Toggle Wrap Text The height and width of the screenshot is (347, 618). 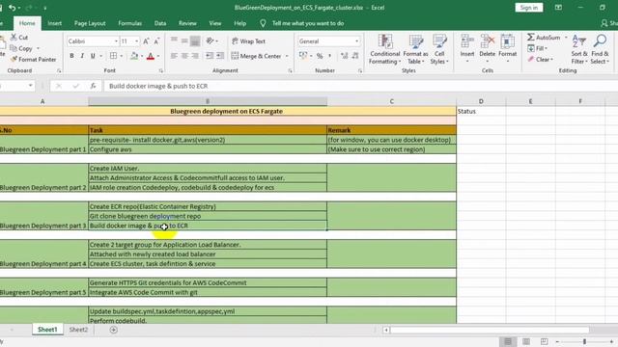(x=249, y=40)
